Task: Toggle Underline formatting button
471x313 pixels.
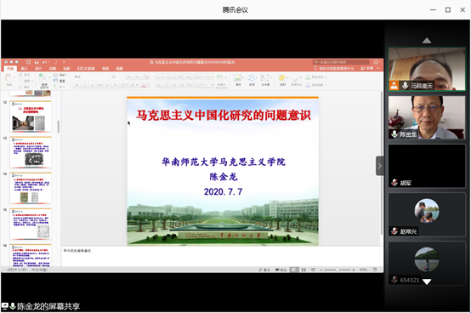Action: tap(92, 85)
